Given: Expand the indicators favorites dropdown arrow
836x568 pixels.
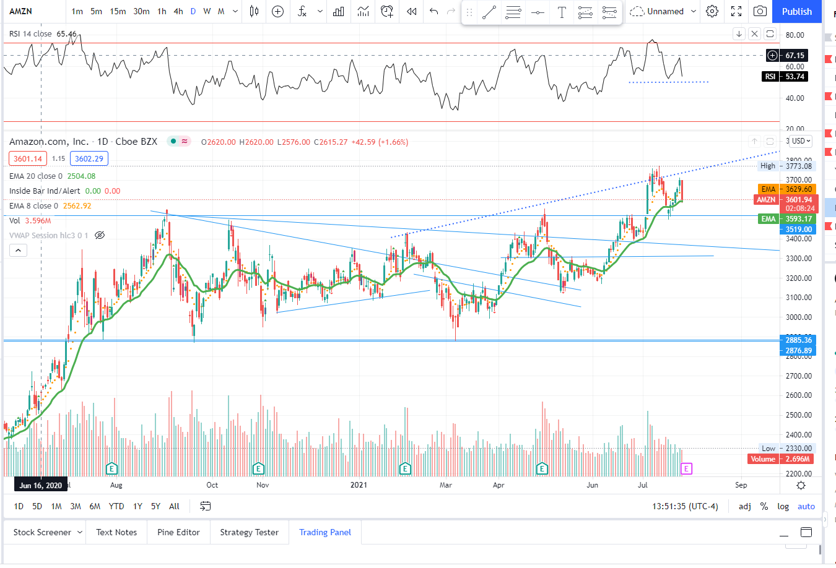Looking at the screenshot, I should pos(320,11).
